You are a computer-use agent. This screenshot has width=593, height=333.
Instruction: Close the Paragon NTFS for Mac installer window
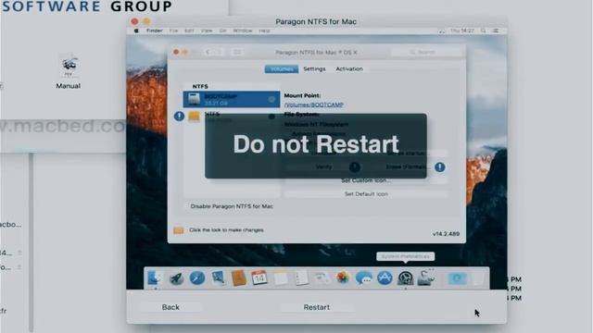[134, 21]
